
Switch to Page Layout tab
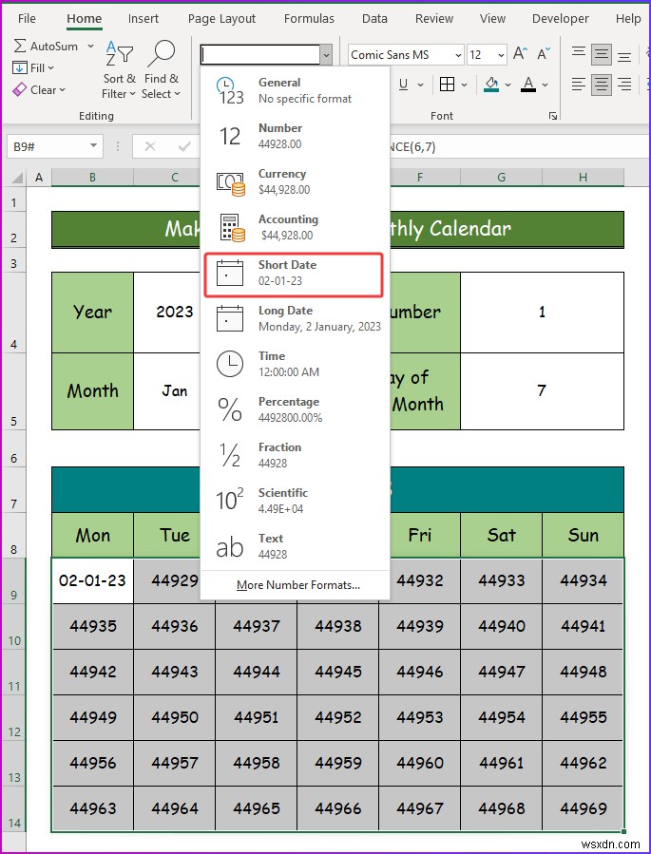(221, 18)
